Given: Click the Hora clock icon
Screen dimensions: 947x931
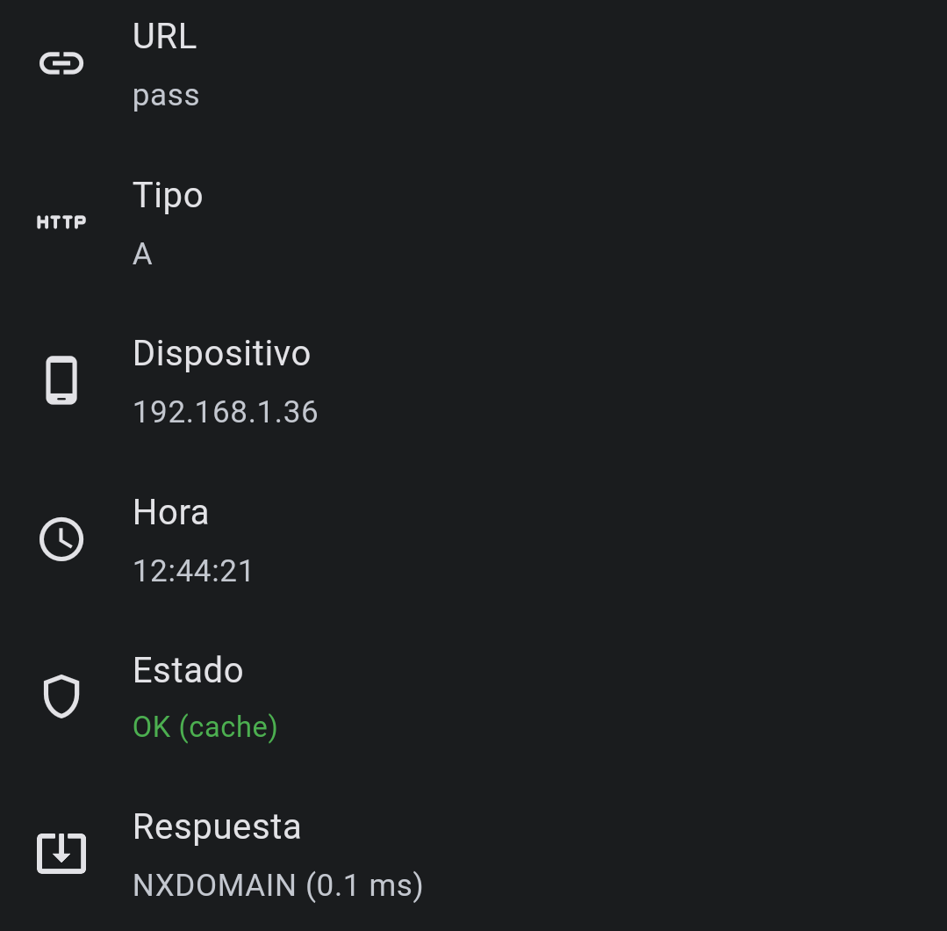Looking at the screenshot, I should tap(61, 539).
